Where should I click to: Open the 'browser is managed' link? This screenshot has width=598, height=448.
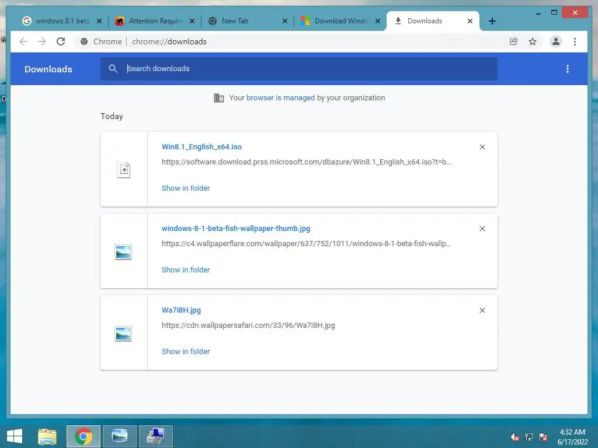pyautogui.click(x=281, y=98)
